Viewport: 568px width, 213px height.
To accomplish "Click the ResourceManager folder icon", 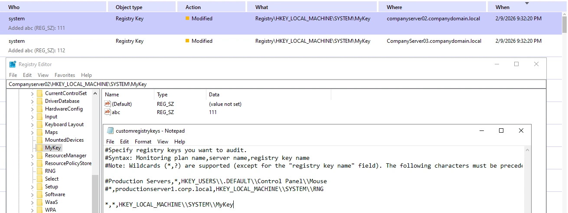I will pyautogui.click(x=40, y=156).
